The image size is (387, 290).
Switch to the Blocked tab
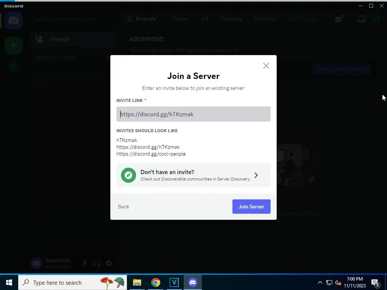[x=265, y=19]
